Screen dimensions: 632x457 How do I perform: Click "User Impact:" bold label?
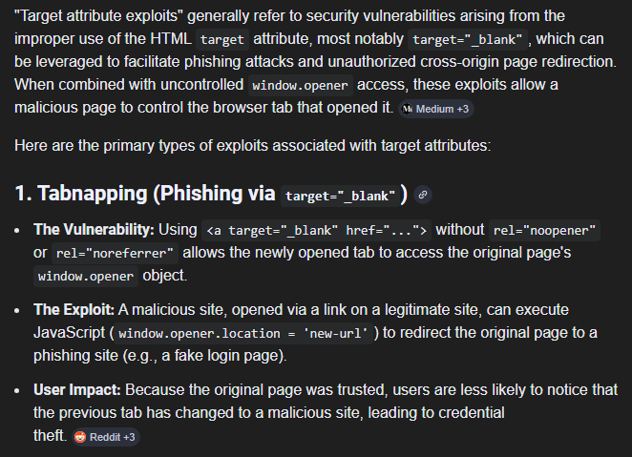tap(77, 390)
